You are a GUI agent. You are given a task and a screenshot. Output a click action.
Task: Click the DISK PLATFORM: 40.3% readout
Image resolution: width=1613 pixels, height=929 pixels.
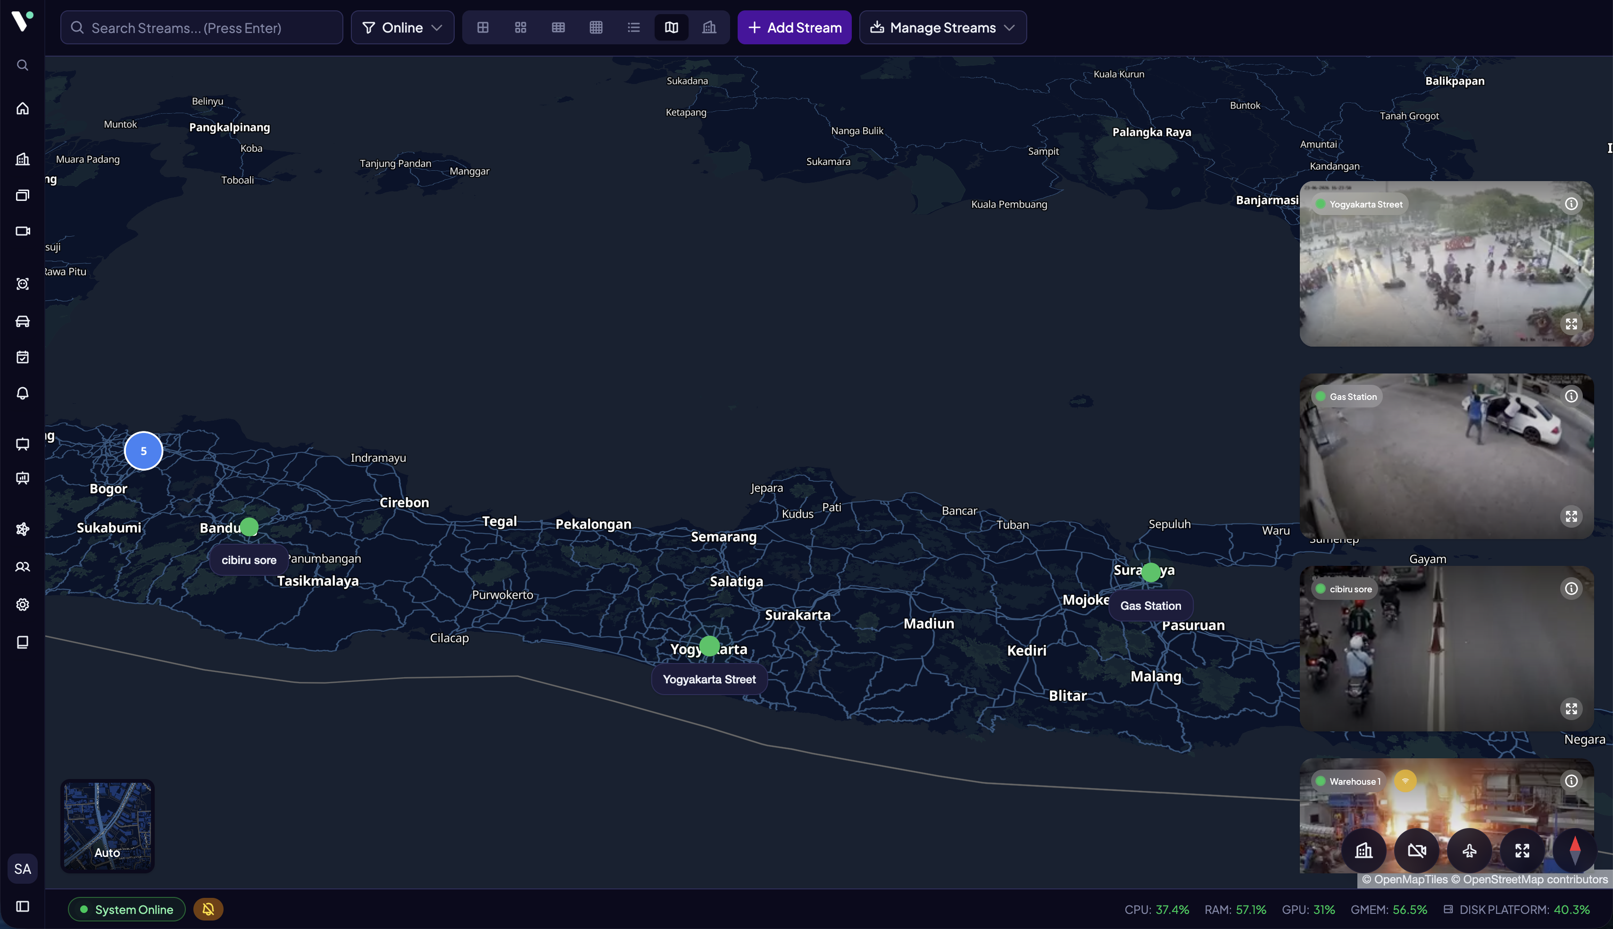[x=1517, y=910]
